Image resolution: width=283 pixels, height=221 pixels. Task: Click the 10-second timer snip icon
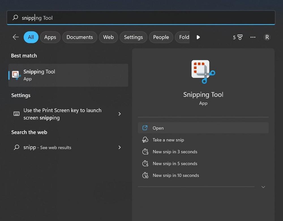tap(145, 175)
